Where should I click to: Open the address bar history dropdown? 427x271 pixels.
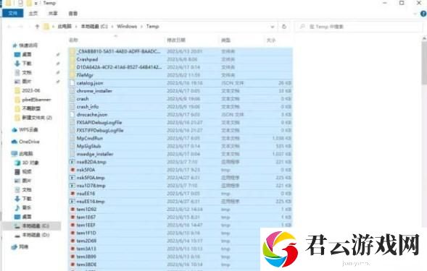point(272,27)
